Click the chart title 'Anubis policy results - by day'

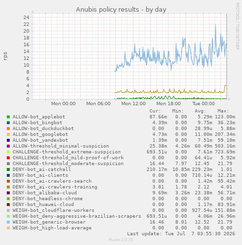pyautogui.click(x=121, y=10)
